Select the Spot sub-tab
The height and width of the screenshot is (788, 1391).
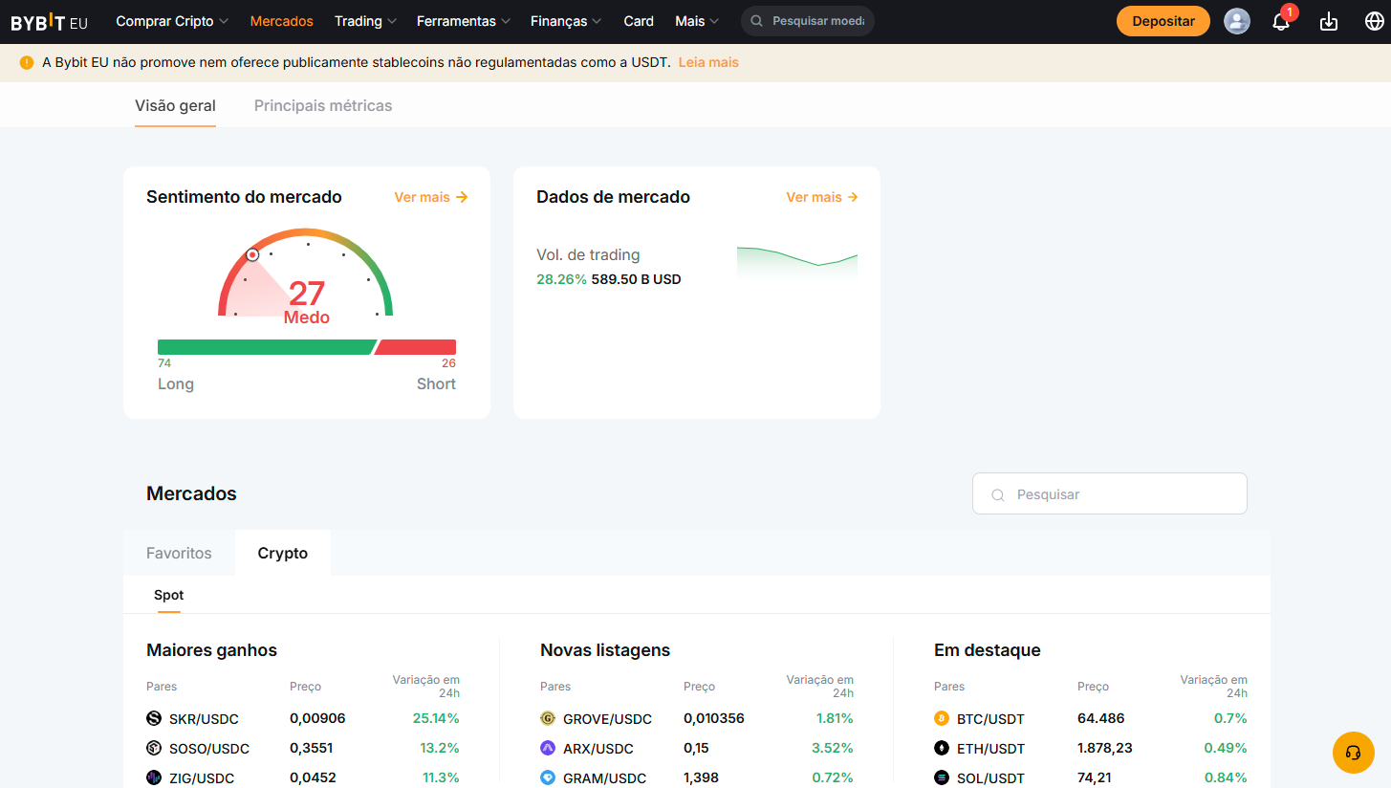tap(168, 595)
